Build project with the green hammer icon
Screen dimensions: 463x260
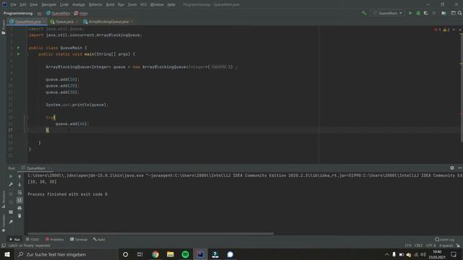364,13
